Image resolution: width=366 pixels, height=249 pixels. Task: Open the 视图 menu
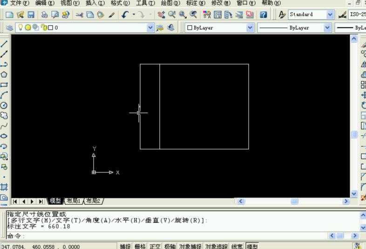[70, 3]
